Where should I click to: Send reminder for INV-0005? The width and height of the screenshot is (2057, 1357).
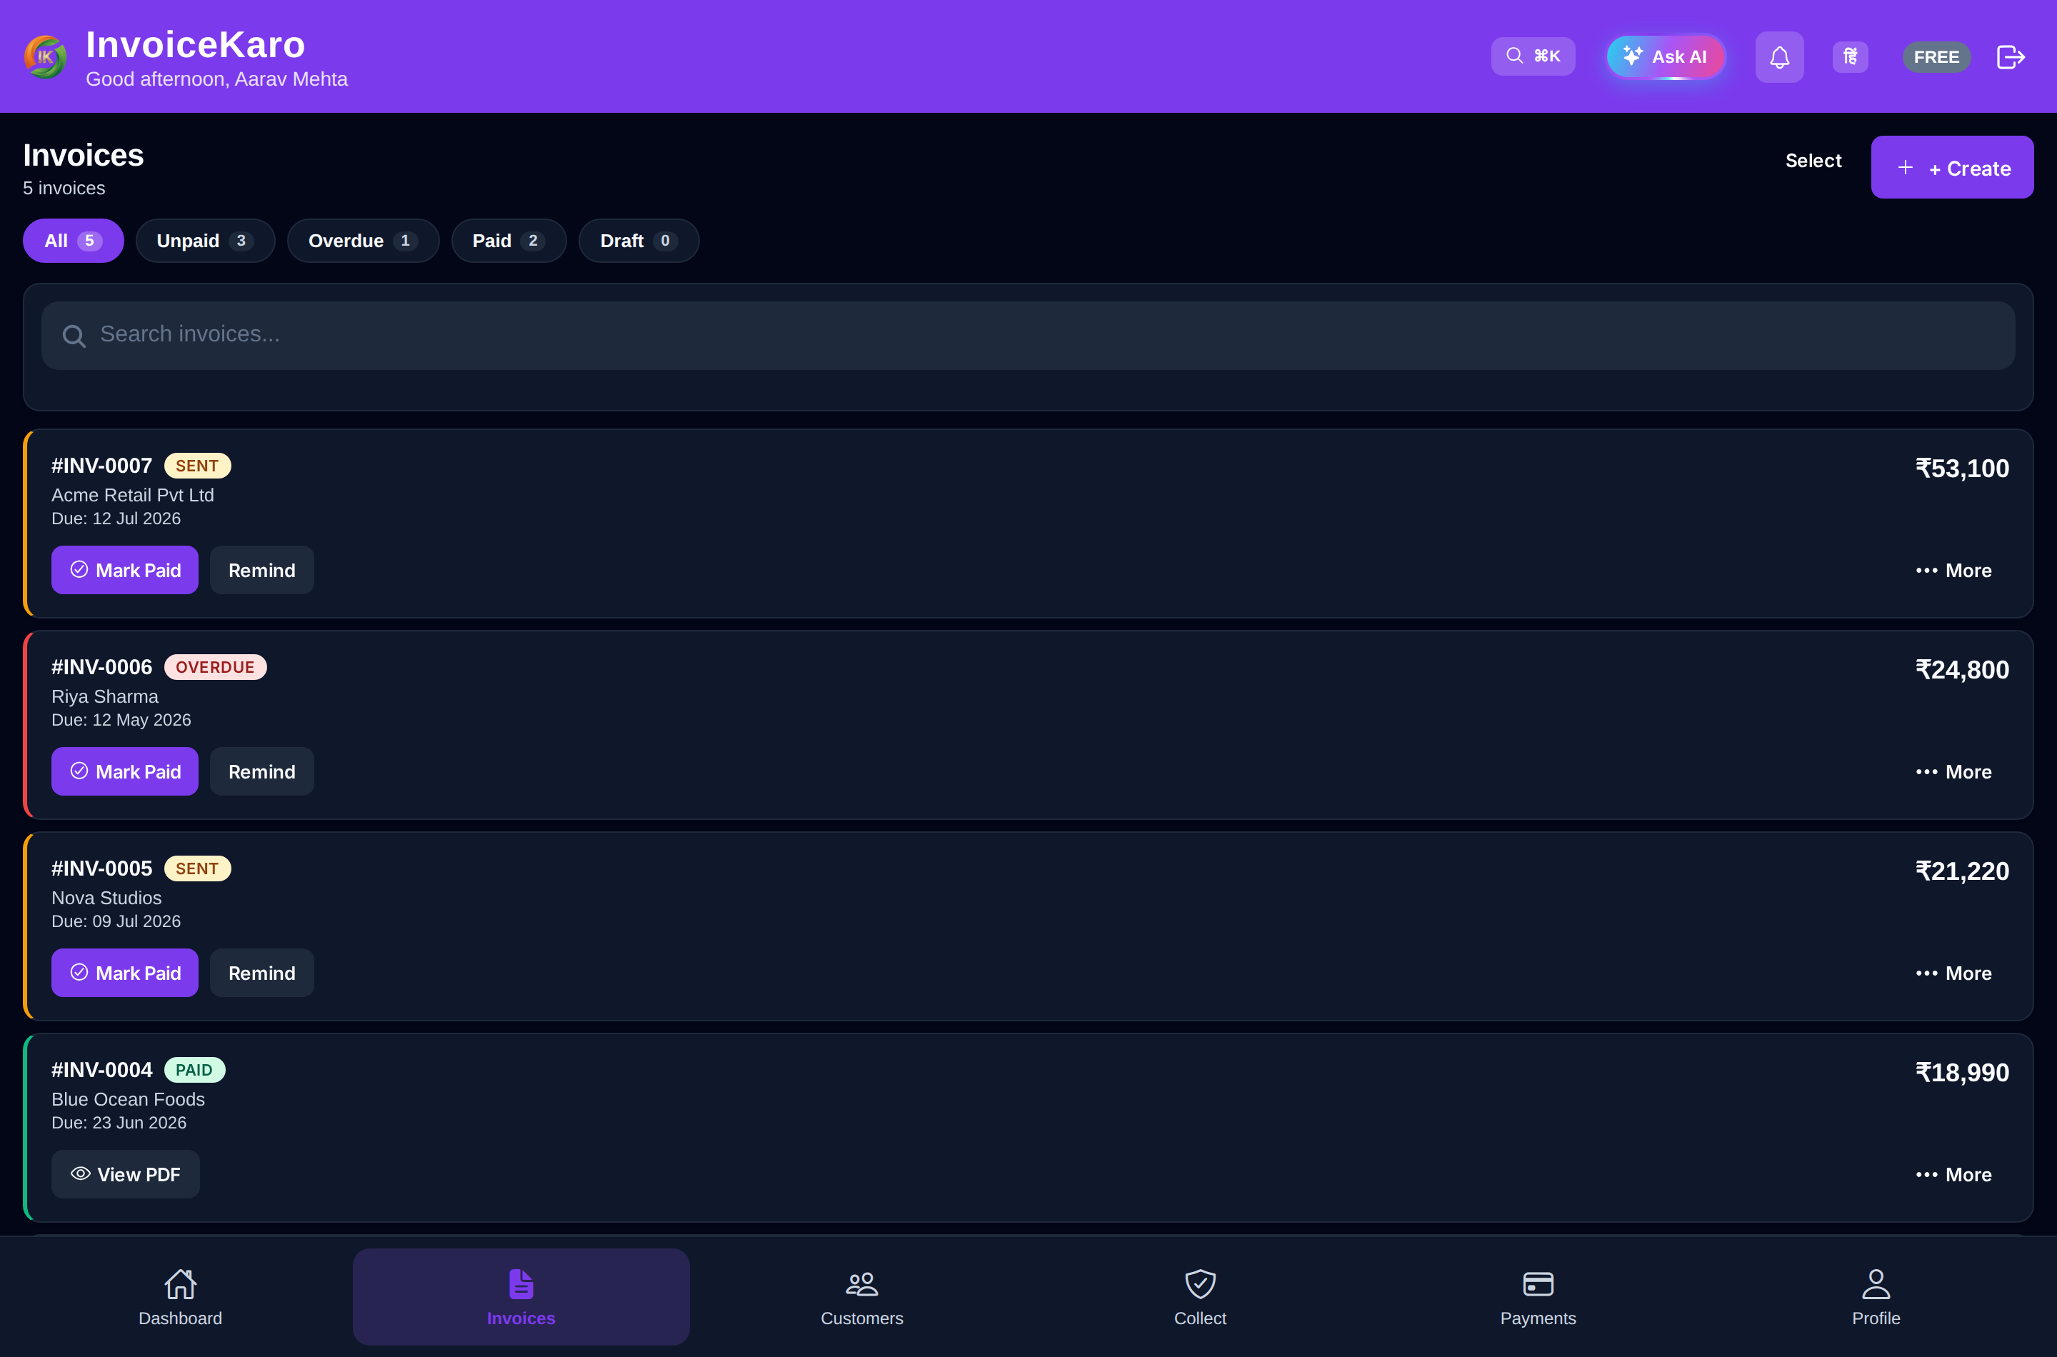(261, 973)
